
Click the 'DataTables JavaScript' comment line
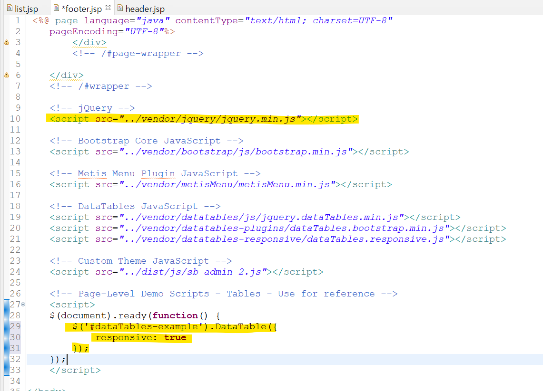135,206
